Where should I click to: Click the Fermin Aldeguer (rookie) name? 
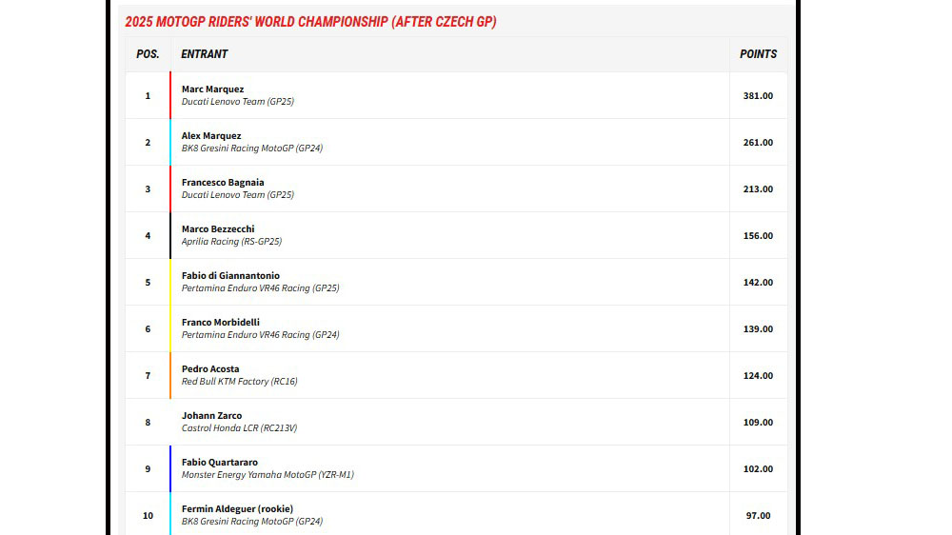click(x=237, y=509)
